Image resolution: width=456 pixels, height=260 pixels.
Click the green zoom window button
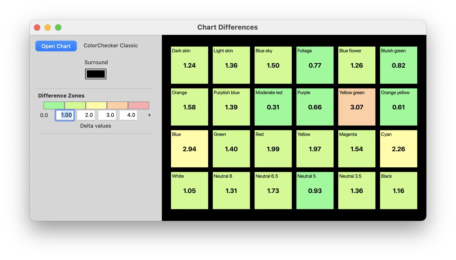pyautogui.click(x=58, y=27)
